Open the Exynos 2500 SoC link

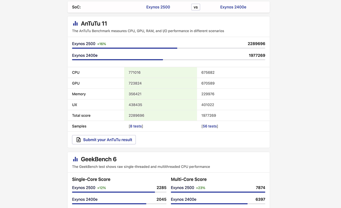click(158, 7)
